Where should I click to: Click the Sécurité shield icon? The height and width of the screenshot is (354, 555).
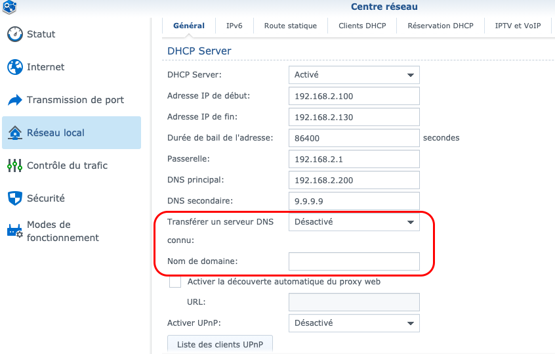point(14,198)
